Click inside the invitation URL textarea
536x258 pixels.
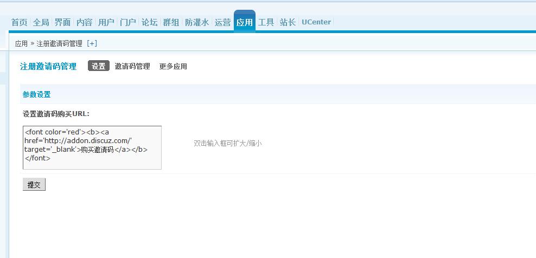pos(92,147)
